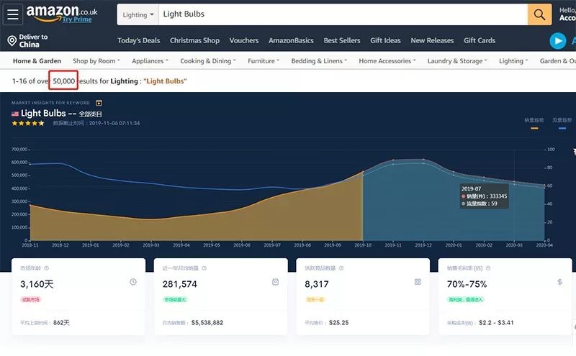Click the Try Prime link
This screenshot has height=356, width=576.
76,19
